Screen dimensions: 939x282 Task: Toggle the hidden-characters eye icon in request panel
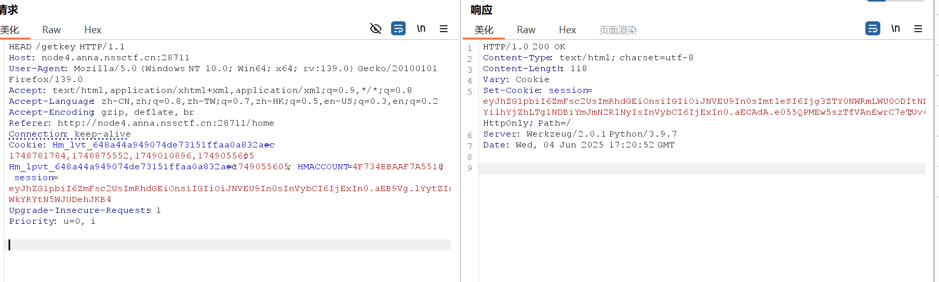[375, 29]
